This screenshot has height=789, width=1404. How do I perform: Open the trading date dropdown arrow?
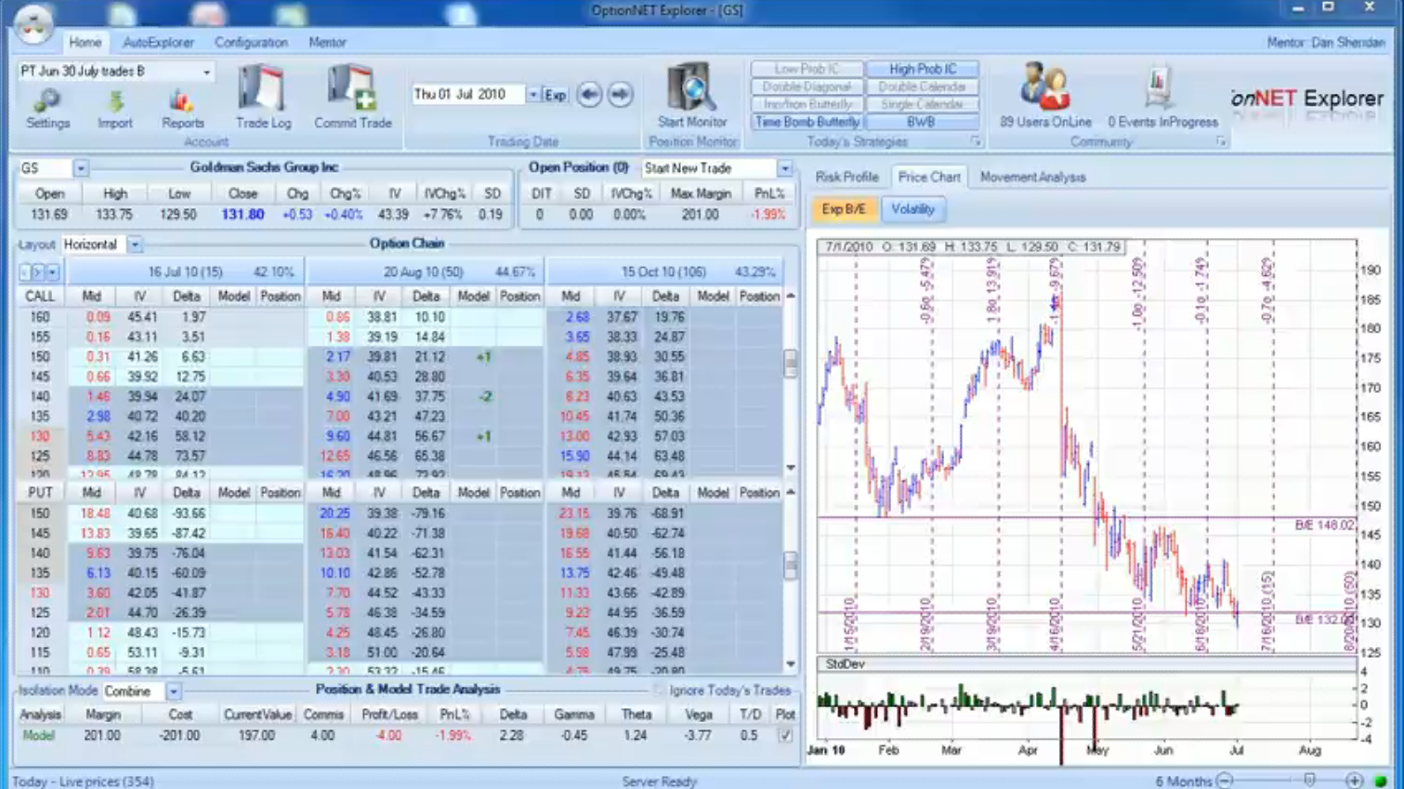tap(532, 95)
